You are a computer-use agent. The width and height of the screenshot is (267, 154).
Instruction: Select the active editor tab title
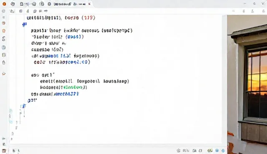click(x=70, y=4)
